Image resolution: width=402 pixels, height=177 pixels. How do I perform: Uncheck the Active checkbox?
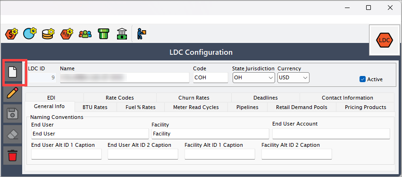(x=362, y=79)
